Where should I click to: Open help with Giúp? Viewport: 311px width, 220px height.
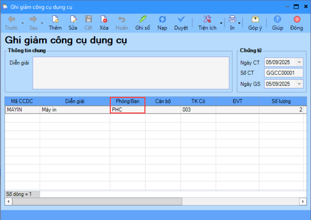point(277,23)
